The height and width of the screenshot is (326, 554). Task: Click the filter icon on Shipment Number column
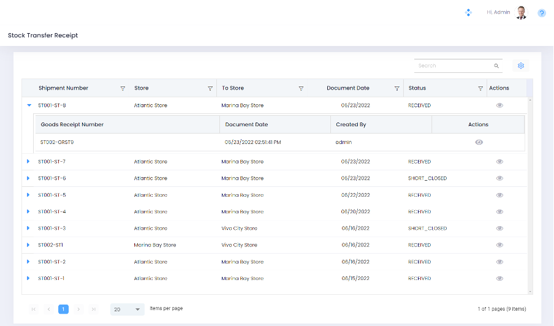point(123,88)
